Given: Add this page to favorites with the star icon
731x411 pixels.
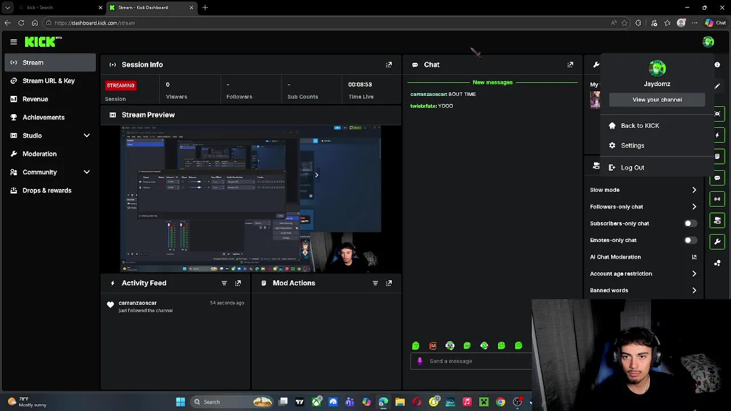Looking at the screenshot, I should [625, 23].
